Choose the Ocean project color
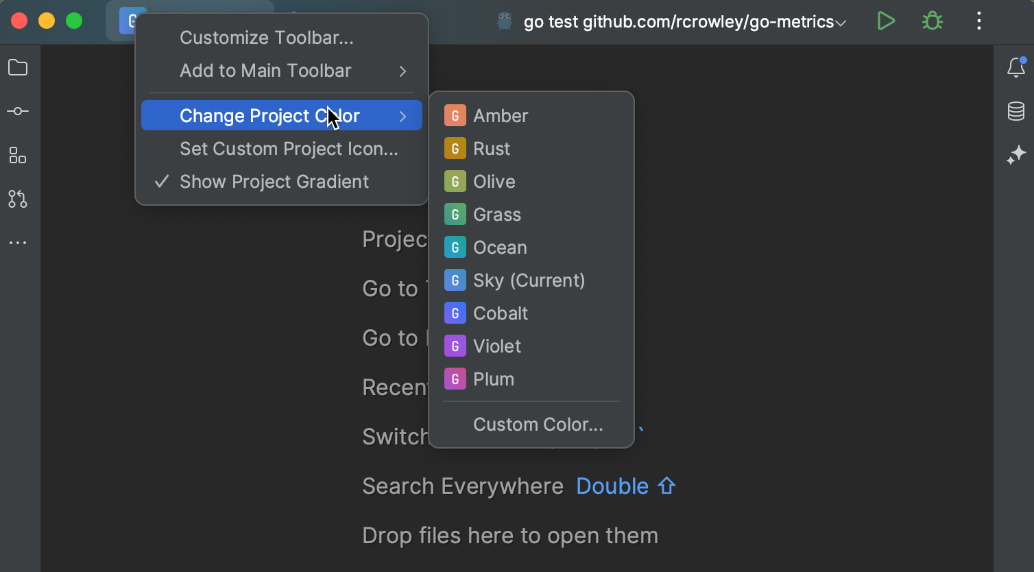Screen dimensions: 1034x572 499,247
